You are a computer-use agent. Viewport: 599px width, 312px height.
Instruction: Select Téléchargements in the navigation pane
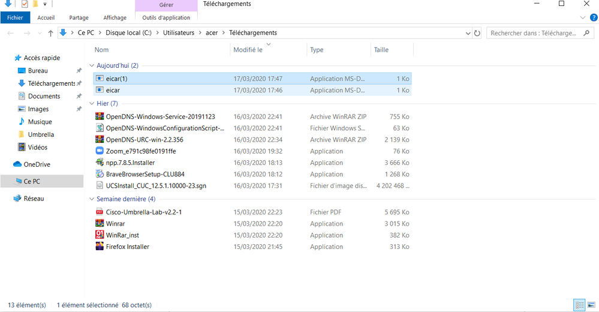click(x=52, y=83)
